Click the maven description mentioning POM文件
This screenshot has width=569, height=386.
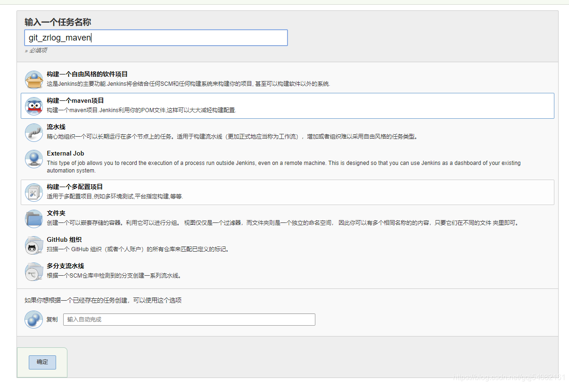coord(141,110)
